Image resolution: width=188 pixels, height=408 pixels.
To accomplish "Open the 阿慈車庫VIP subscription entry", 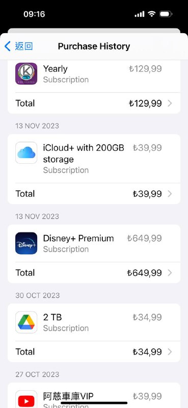I will coord(94,396).
